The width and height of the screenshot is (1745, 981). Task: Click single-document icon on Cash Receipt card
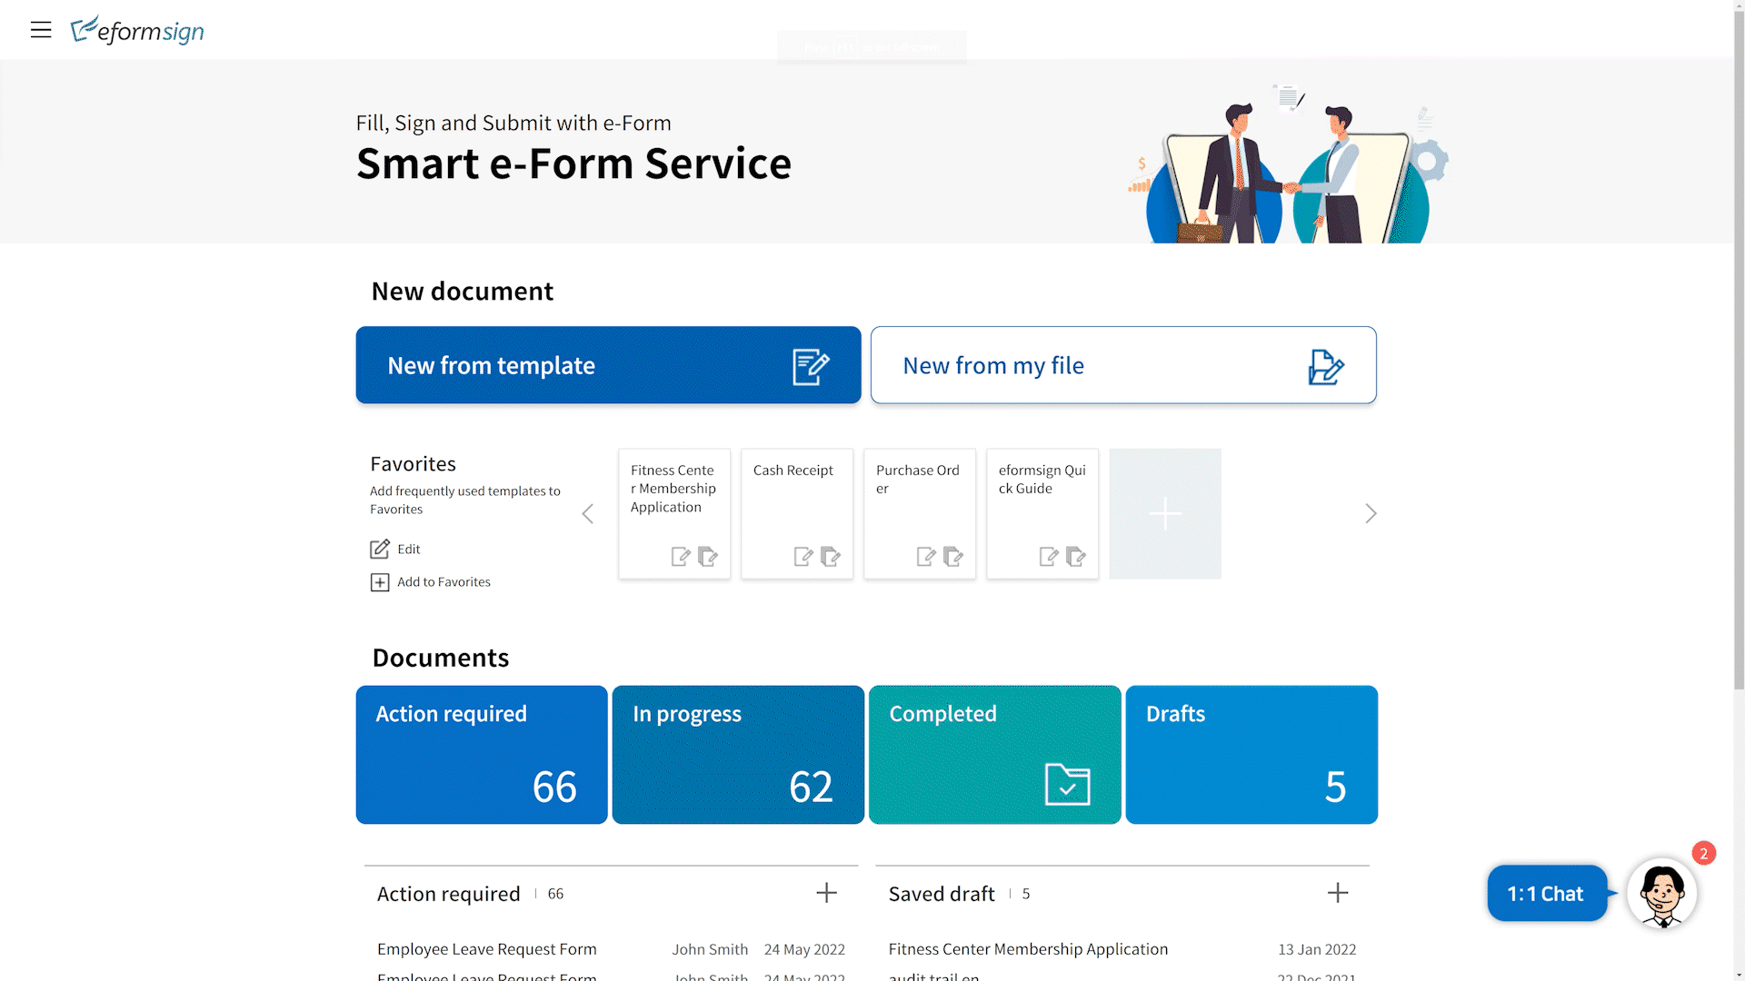tap(803, 556)
